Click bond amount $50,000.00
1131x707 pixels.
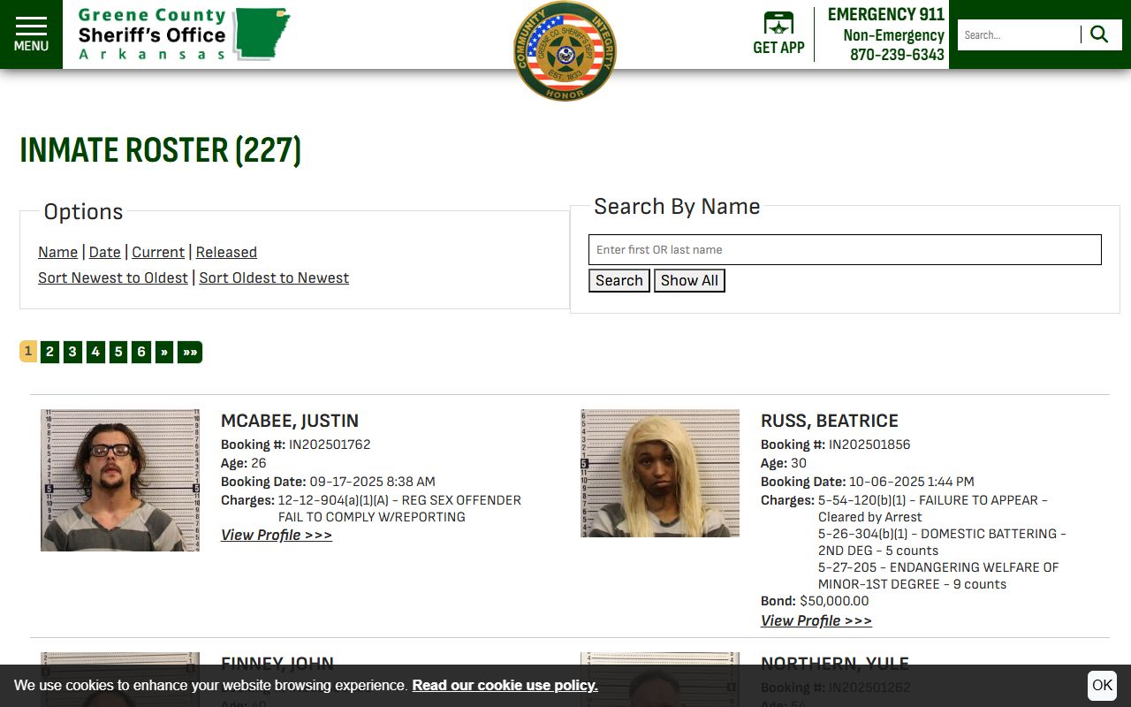pos(834,601)
